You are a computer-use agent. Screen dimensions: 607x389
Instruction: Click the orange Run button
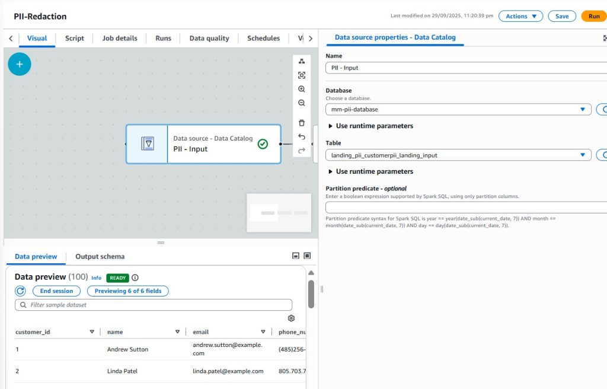tap(593, 17)
